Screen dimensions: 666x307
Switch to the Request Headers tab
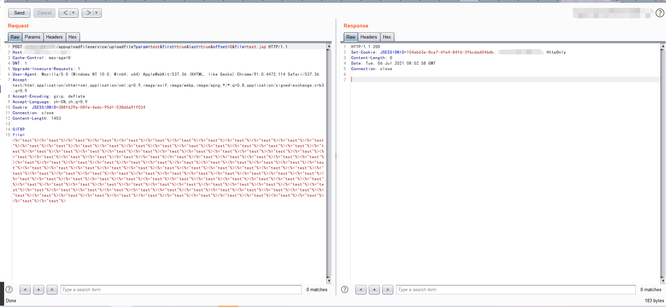click(54, 37)
